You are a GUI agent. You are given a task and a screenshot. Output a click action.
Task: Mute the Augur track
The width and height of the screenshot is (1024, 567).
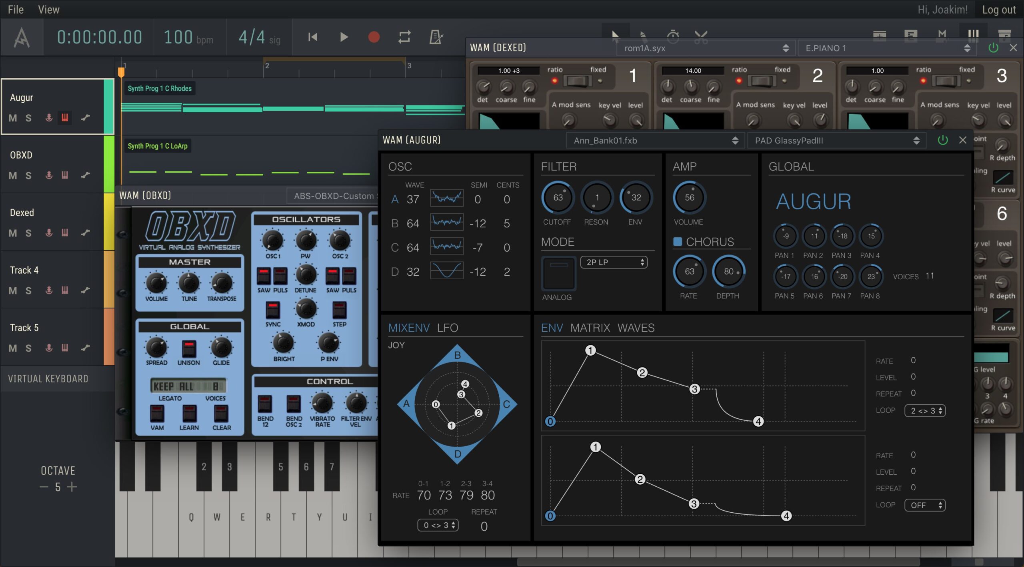click(x=13, y=118)
